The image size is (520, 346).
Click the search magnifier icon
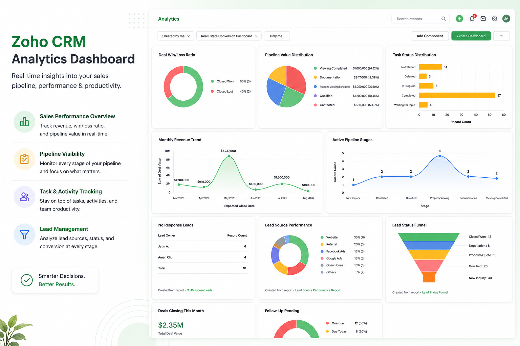point(443,19)
